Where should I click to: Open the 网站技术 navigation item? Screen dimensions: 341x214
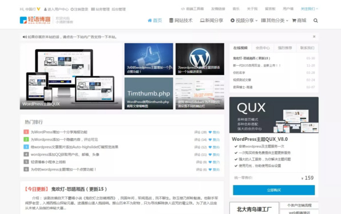point(181,21)
